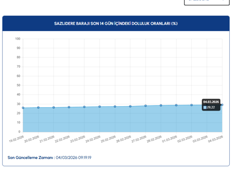Click the 01.03.2026 data point
The width and height of the screenshot is (243, 170).
(x=176, y=105)
